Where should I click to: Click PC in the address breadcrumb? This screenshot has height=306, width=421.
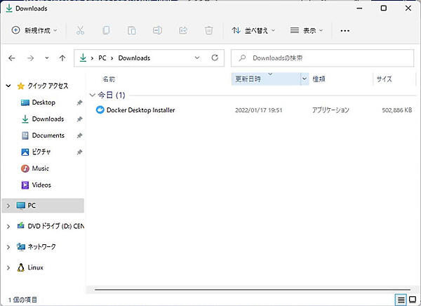coord(102,58)
